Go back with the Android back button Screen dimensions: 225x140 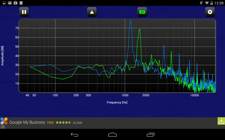pyautogui.click(x=75, y=134)
